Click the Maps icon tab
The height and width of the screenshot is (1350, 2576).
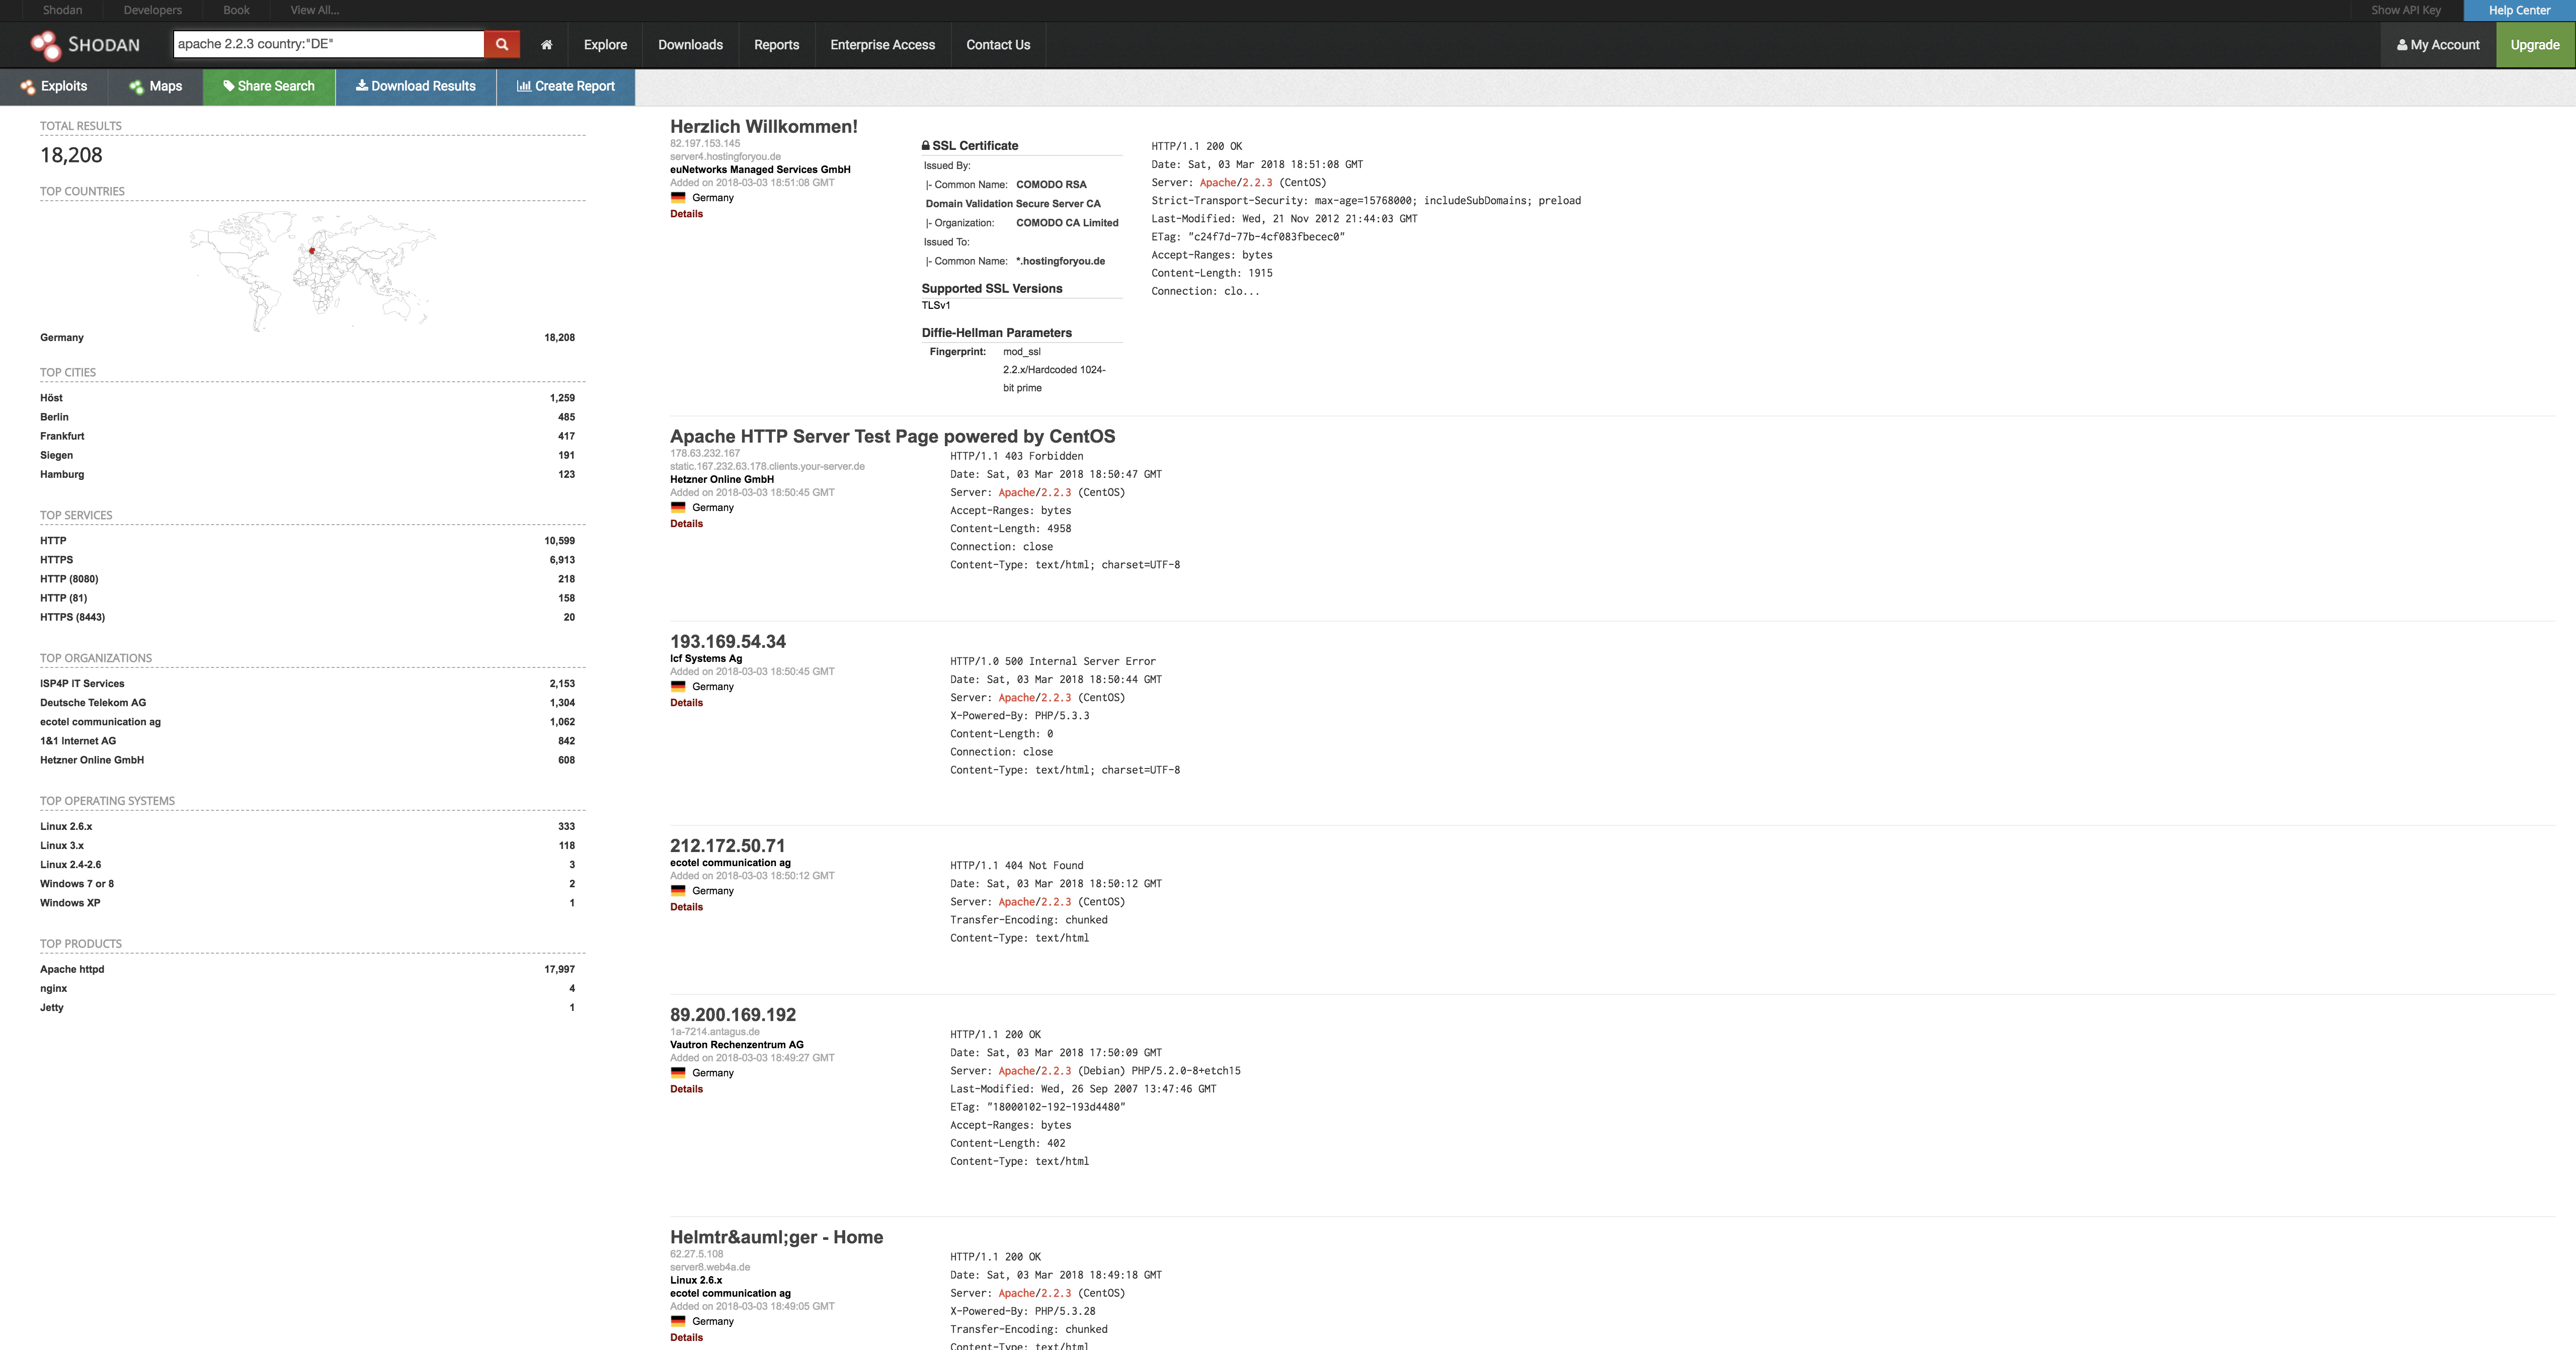point(153,85)
